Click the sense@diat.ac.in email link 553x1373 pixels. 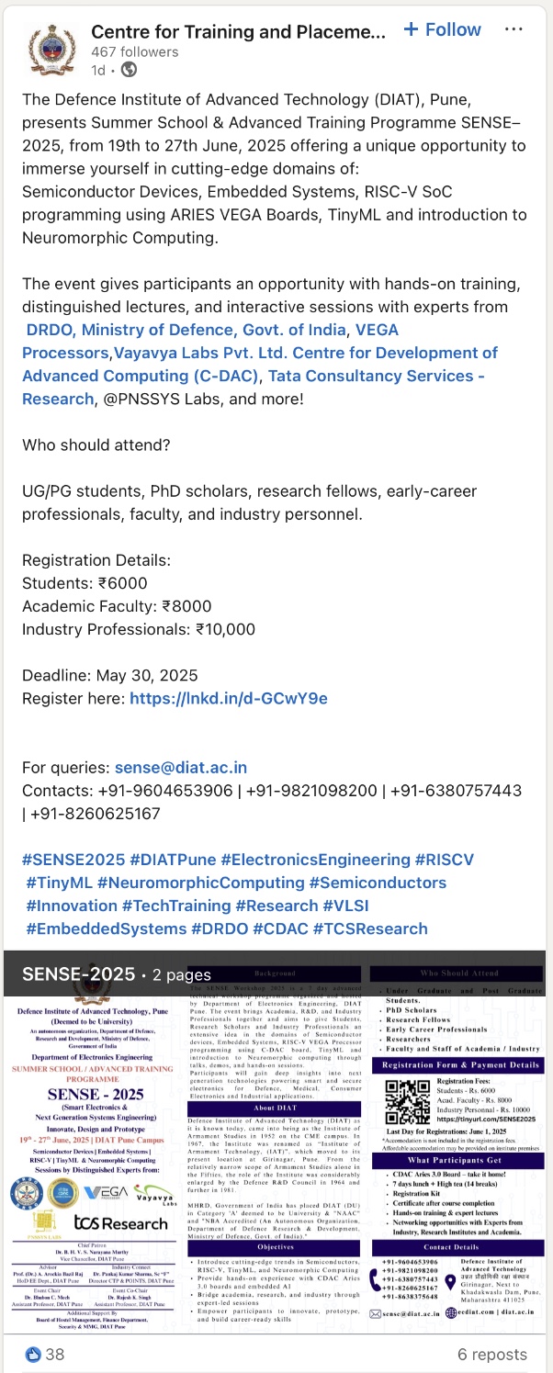coord(180,767)
